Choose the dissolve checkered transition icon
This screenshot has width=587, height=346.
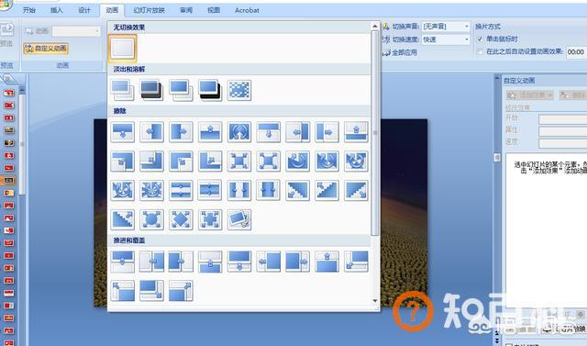[239, 90]
